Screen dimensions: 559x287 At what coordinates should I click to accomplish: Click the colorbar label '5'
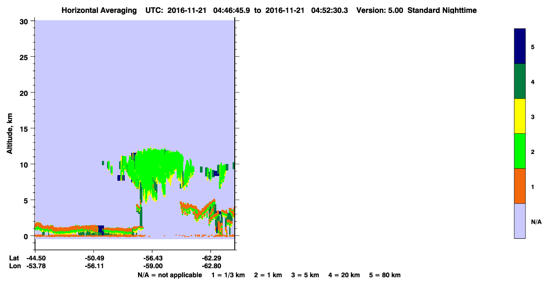coord(533,47)
